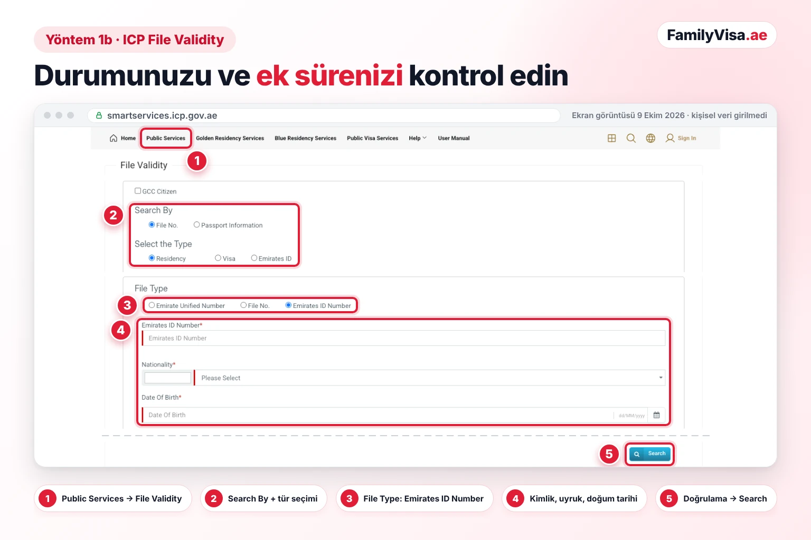Select Emirates ID radio under Select the Type
Viewport: 811px width, 540px height.
[x=254, y=258]
